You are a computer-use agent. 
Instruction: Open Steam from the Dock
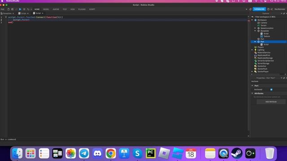click(237, 153)
